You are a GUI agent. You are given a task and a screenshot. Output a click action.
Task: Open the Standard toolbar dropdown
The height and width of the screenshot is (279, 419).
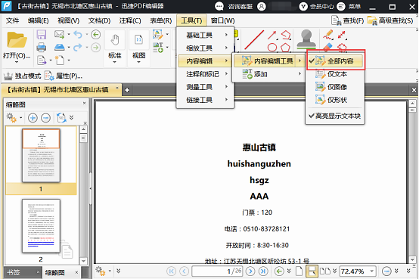pos(115,62)
